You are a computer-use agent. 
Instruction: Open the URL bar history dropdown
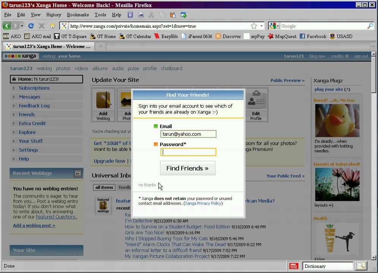[261, 26]
